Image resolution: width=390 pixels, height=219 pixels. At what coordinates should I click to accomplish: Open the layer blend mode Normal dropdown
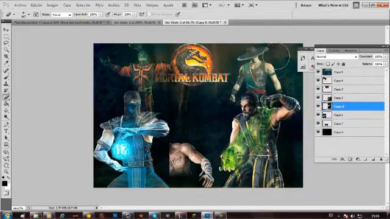(x=337, y=57)
